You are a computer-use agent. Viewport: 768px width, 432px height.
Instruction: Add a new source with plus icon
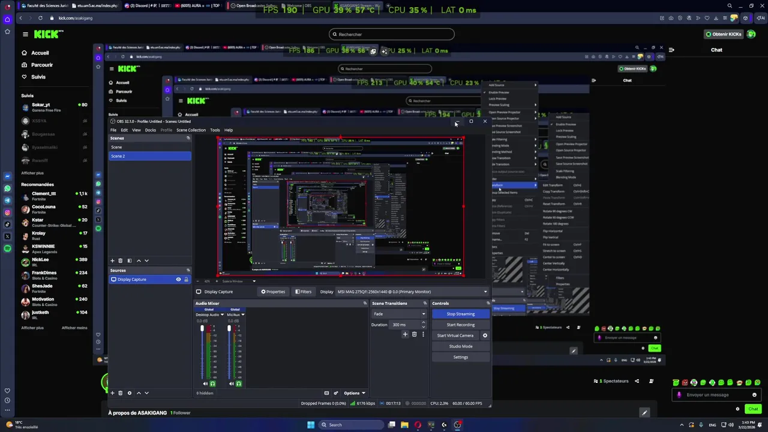112,393
